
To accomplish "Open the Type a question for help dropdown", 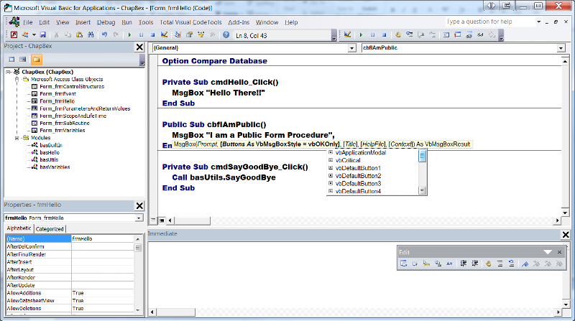I will pos(538,22).
